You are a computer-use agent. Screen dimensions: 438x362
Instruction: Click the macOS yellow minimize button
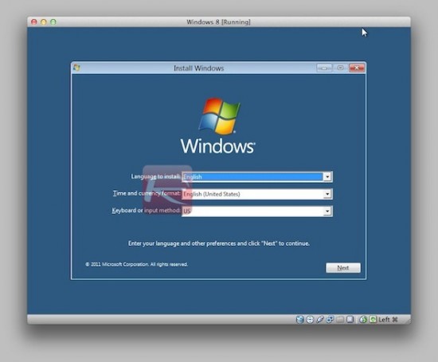point(44,21)
